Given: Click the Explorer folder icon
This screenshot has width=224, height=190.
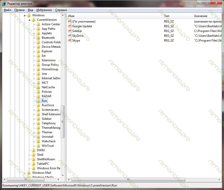Looking at the screenshot, I should pos(38,51).
